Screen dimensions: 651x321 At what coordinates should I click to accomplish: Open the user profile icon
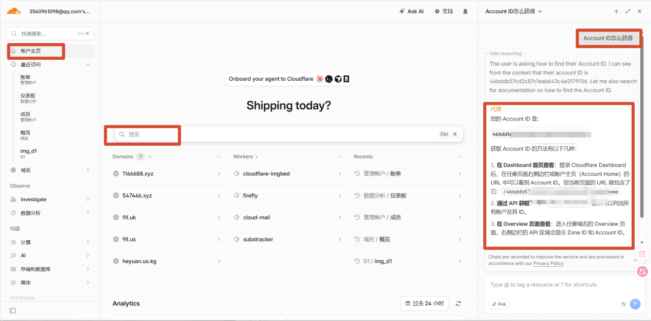[465, 11]
